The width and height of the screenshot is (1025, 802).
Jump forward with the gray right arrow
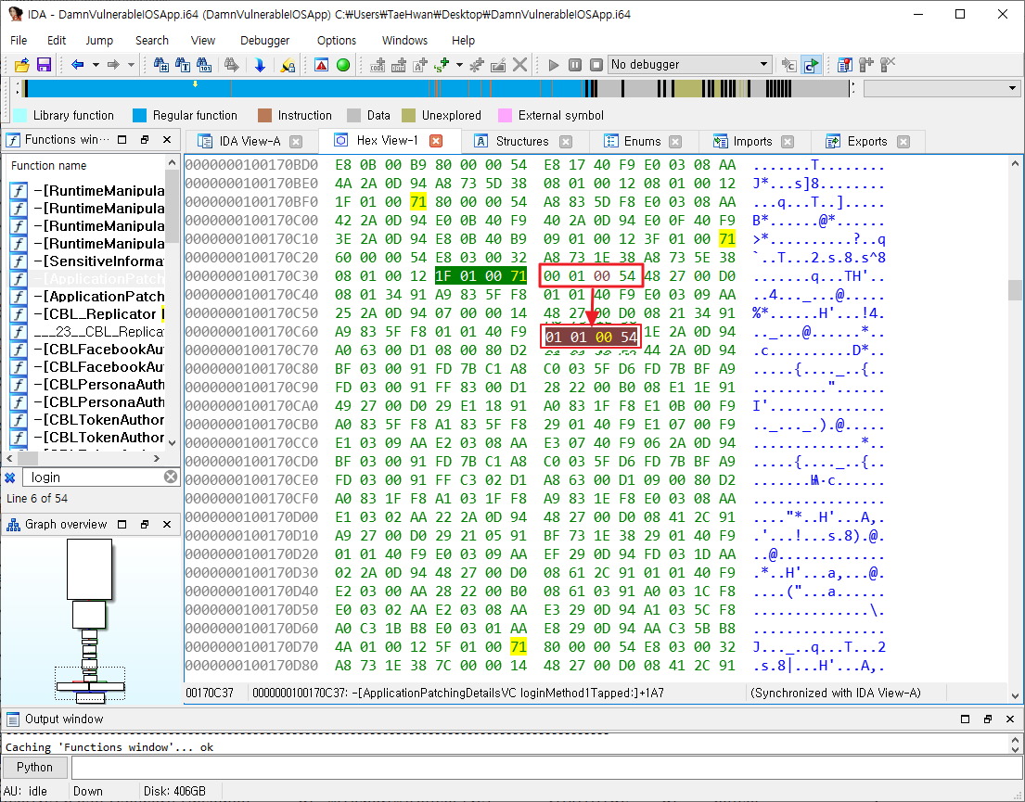pos(113,65)
